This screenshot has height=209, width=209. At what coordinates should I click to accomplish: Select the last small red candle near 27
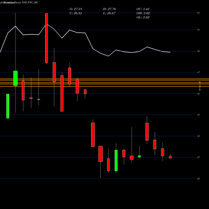point(170,157)
